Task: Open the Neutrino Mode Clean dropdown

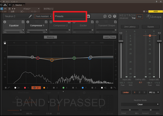Action: point(140,104)
